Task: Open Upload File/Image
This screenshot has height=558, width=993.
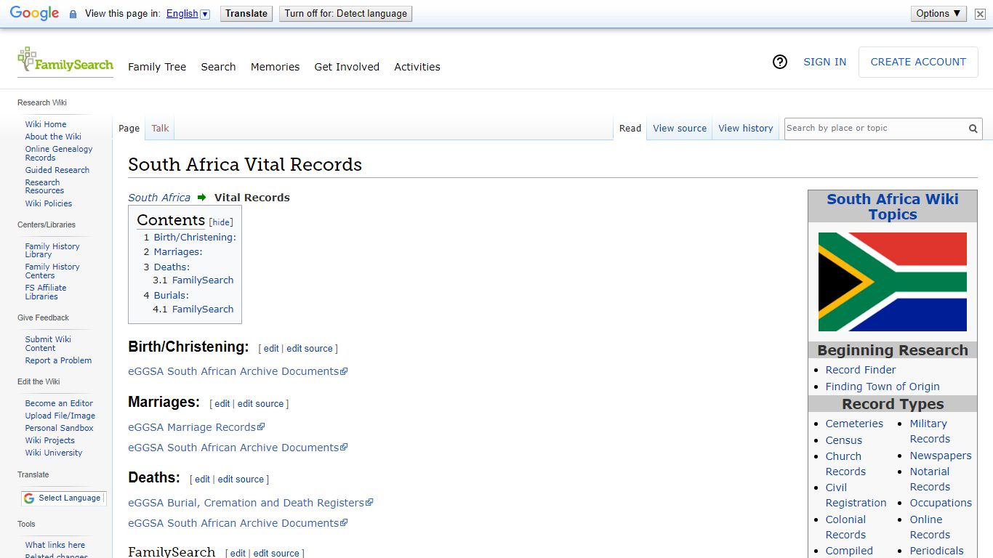Action: pos(60,416)
